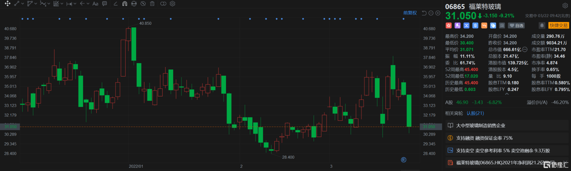Click the trash icon to delete drawings

pyautogui.click(x=152, y=4)
